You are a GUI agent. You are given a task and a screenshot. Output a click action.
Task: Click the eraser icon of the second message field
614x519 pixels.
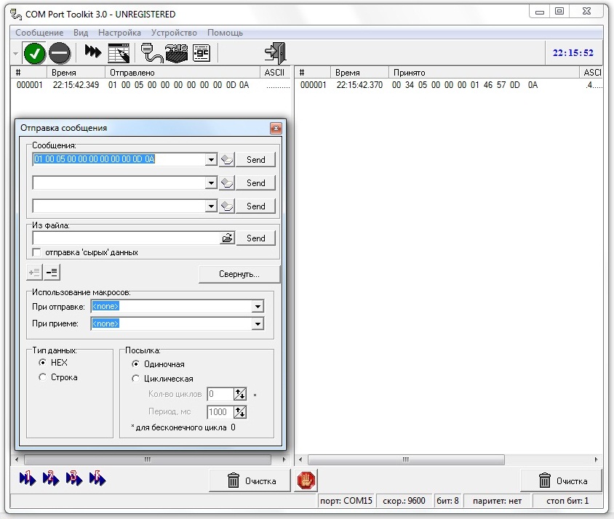coord(227,182)
